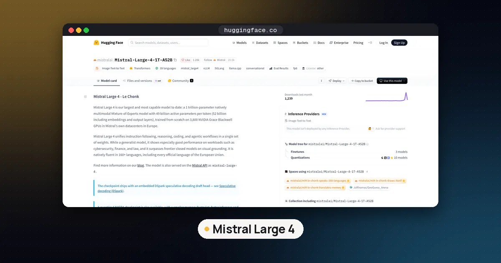The image size is (501, 263).
Task: Click the green maximize window button
Action: (86, 30)
